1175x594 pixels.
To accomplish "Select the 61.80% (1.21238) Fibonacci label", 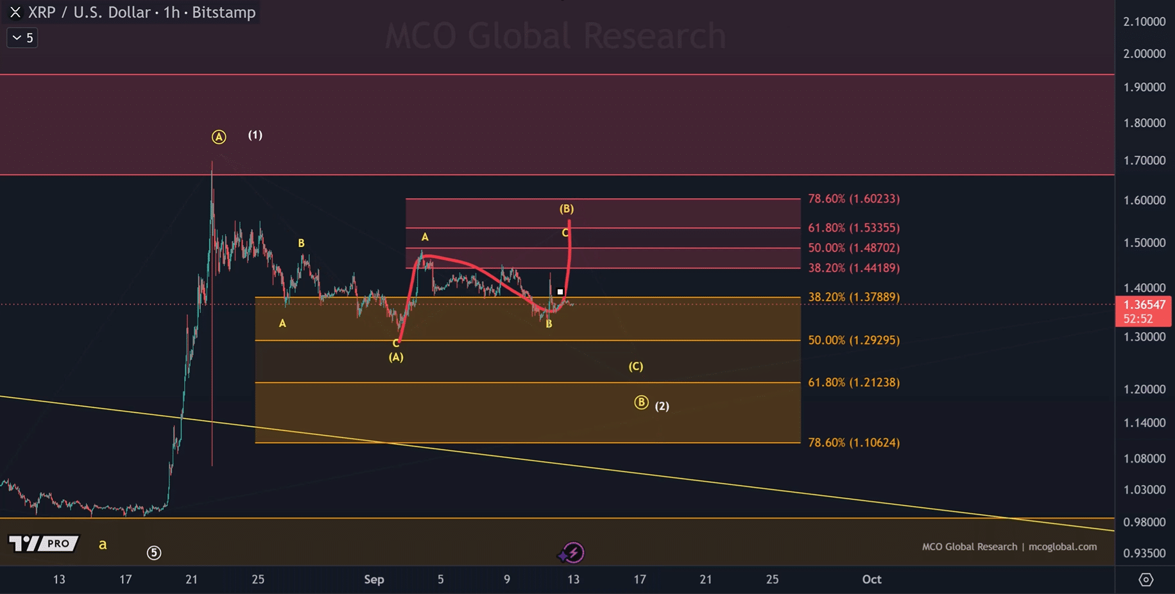I will pyautogui.click(x=853, y=382).
